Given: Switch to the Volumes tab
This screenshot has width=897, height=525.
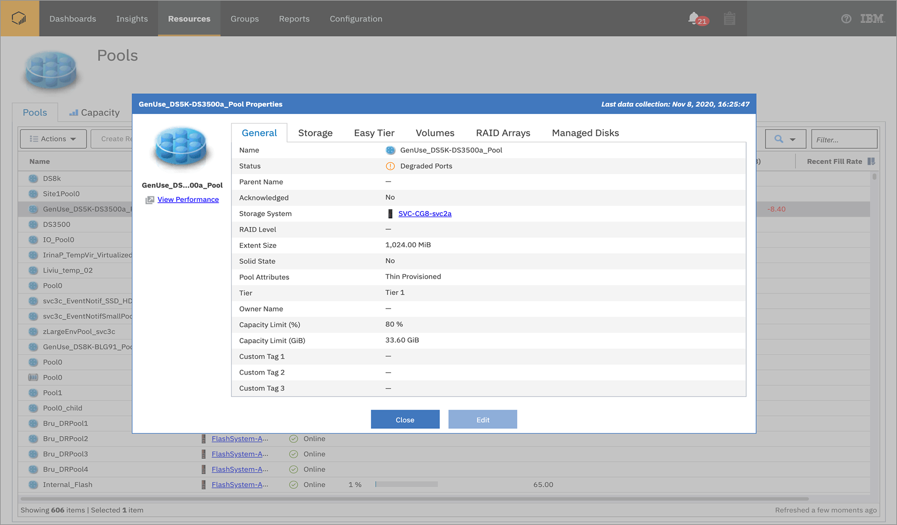Looking at the screenshot, I should click(x=435, y=133).
